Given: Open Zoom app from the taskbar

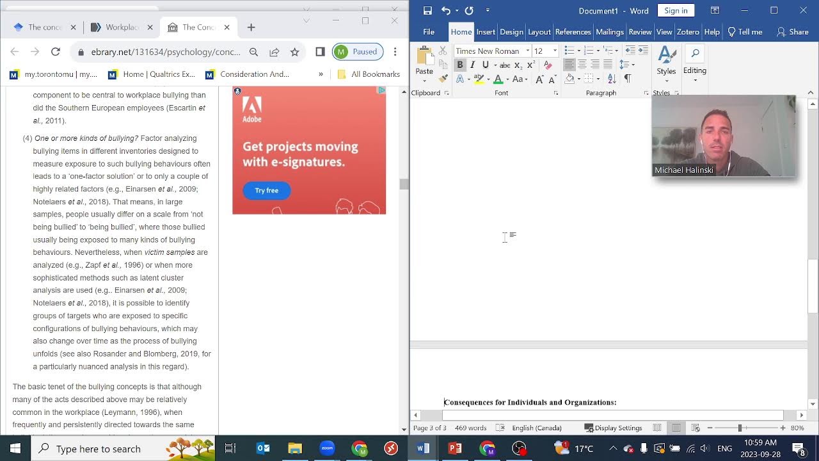Looking at the screenshot, I should pyautogui.click(x=327, y=448).
